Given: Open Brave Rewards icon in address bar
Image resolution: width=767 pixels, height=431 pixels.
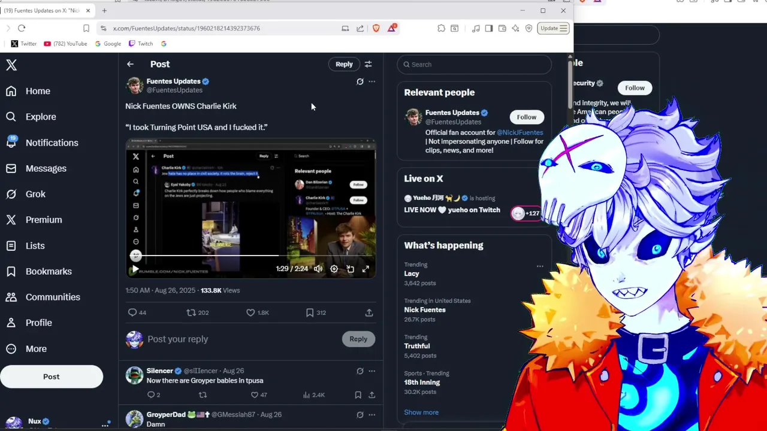Looking at the screenshot, I should [x=392, y=28].
